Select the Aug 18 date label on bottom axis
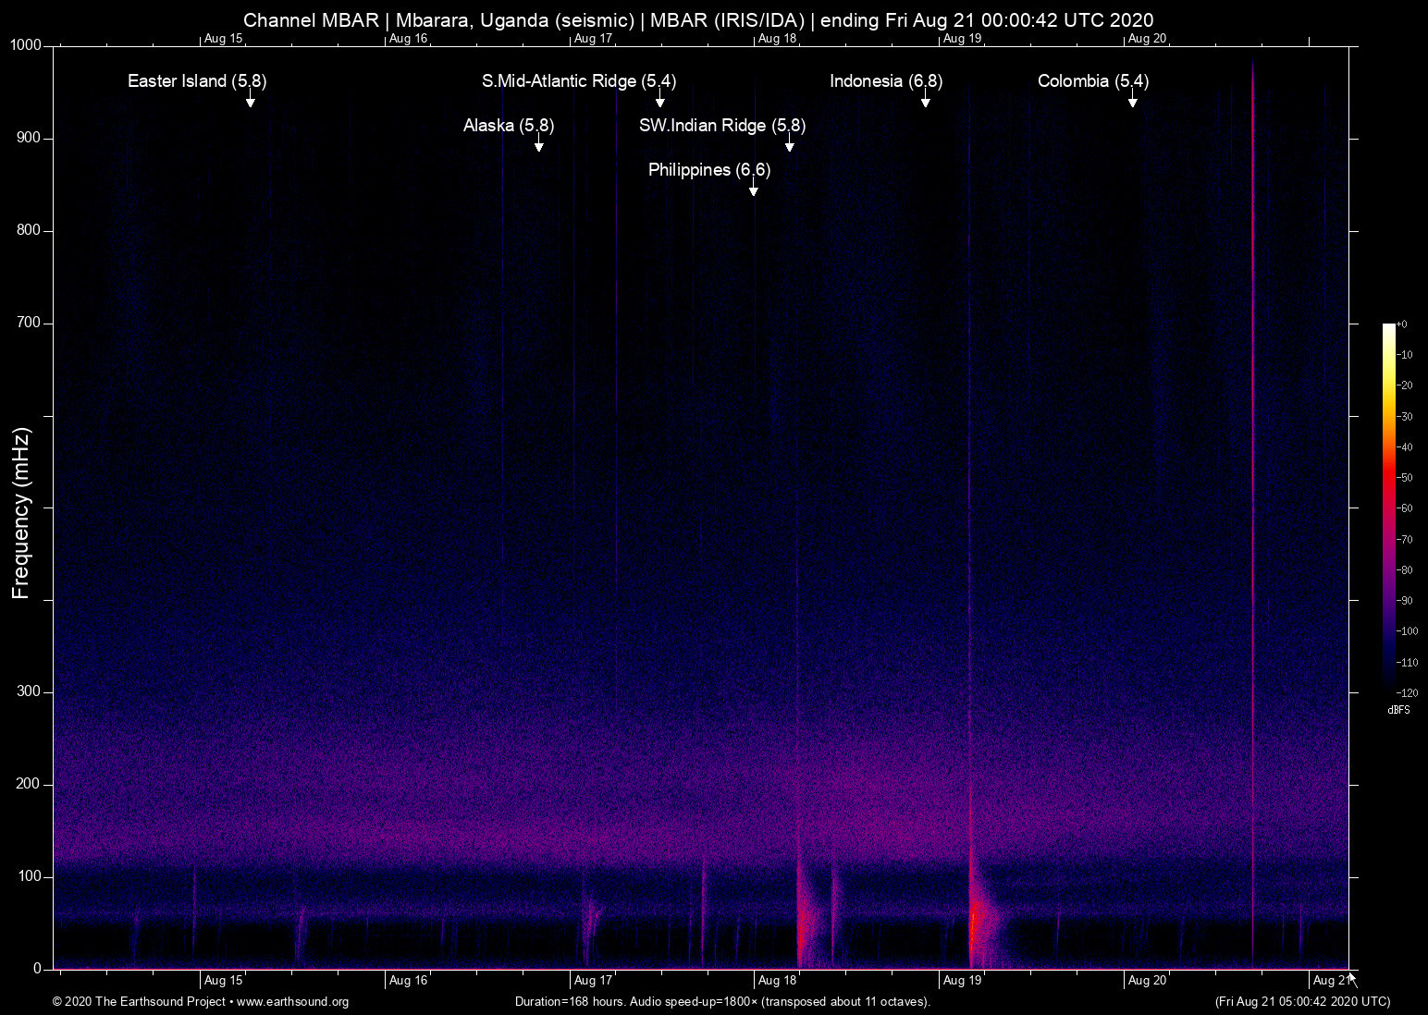This screenshot has height=1015, width=1428. point(778,980)
